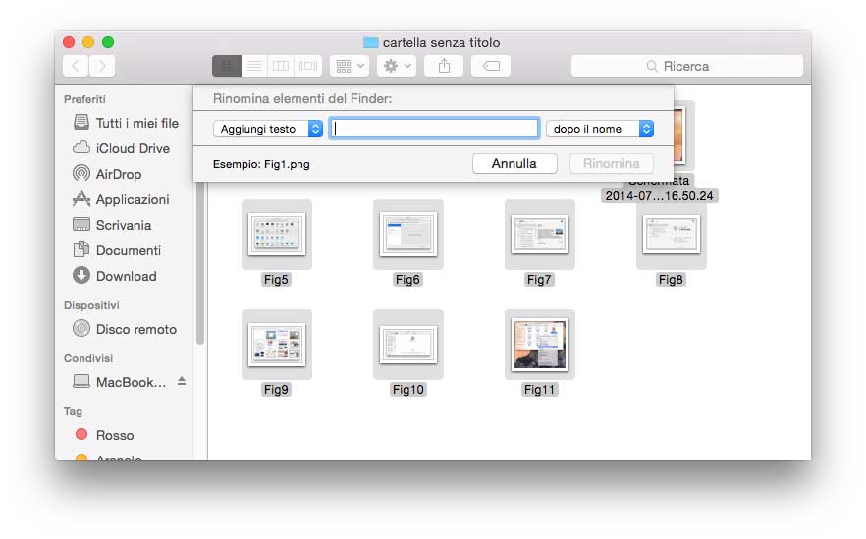
Task: Click the sidebar scrollbar
Action: point(200,264)
